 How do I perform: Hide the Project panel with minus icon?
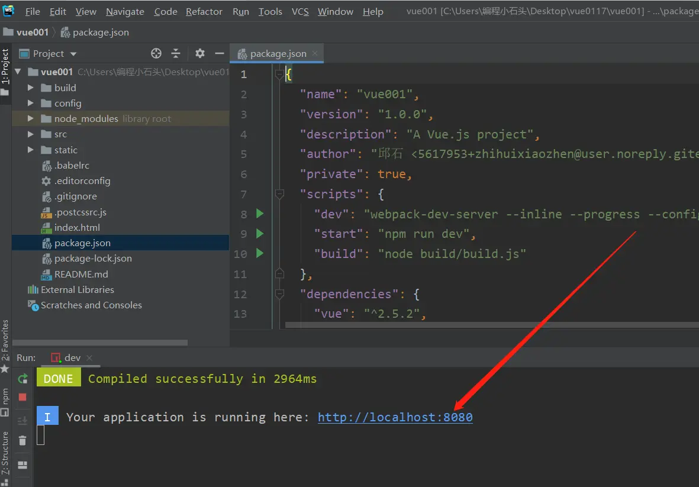pyautogui.click(x=220, y=53)
